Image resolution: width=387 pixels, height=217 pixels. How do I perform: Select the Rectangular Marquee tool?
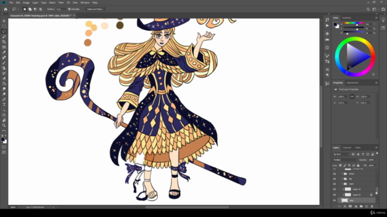point(4,26)
